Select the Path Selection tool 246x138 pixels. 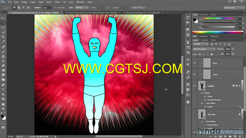[3, 94]
